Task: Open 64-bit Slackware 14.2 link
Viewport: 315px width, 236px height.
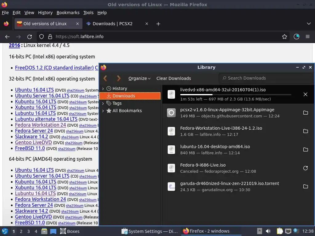Action: [x=32, y=211]
